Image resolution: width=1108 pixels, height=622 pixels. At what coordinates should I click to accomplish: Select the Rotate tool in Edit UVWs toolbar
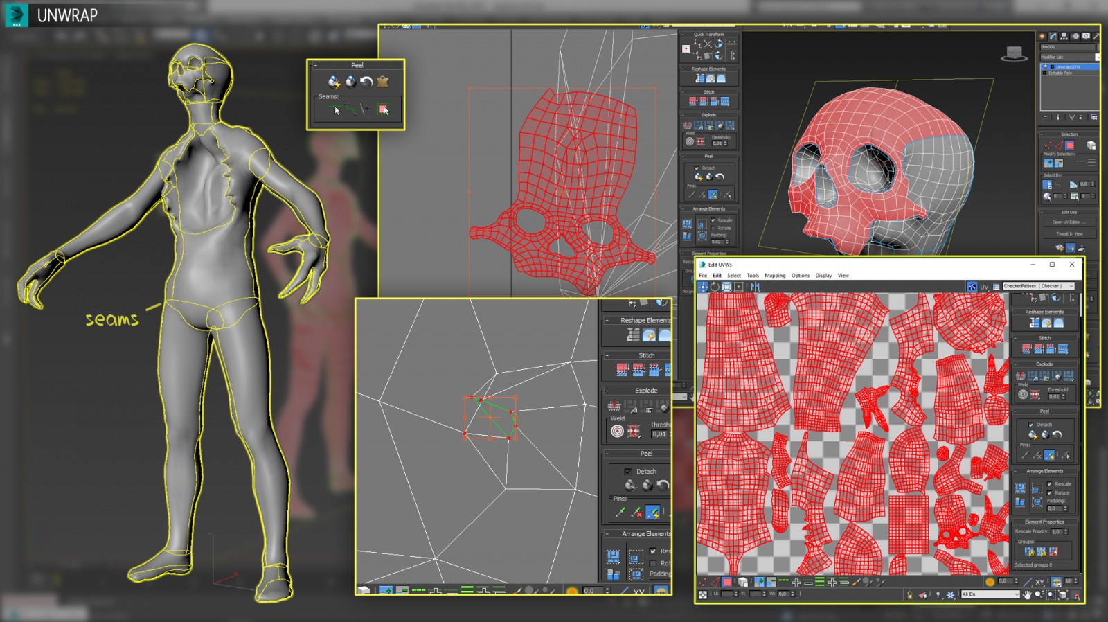[x=715, y=287]
